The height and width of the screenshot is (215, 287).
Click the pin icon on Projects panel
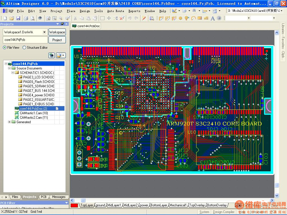[62, 24]
